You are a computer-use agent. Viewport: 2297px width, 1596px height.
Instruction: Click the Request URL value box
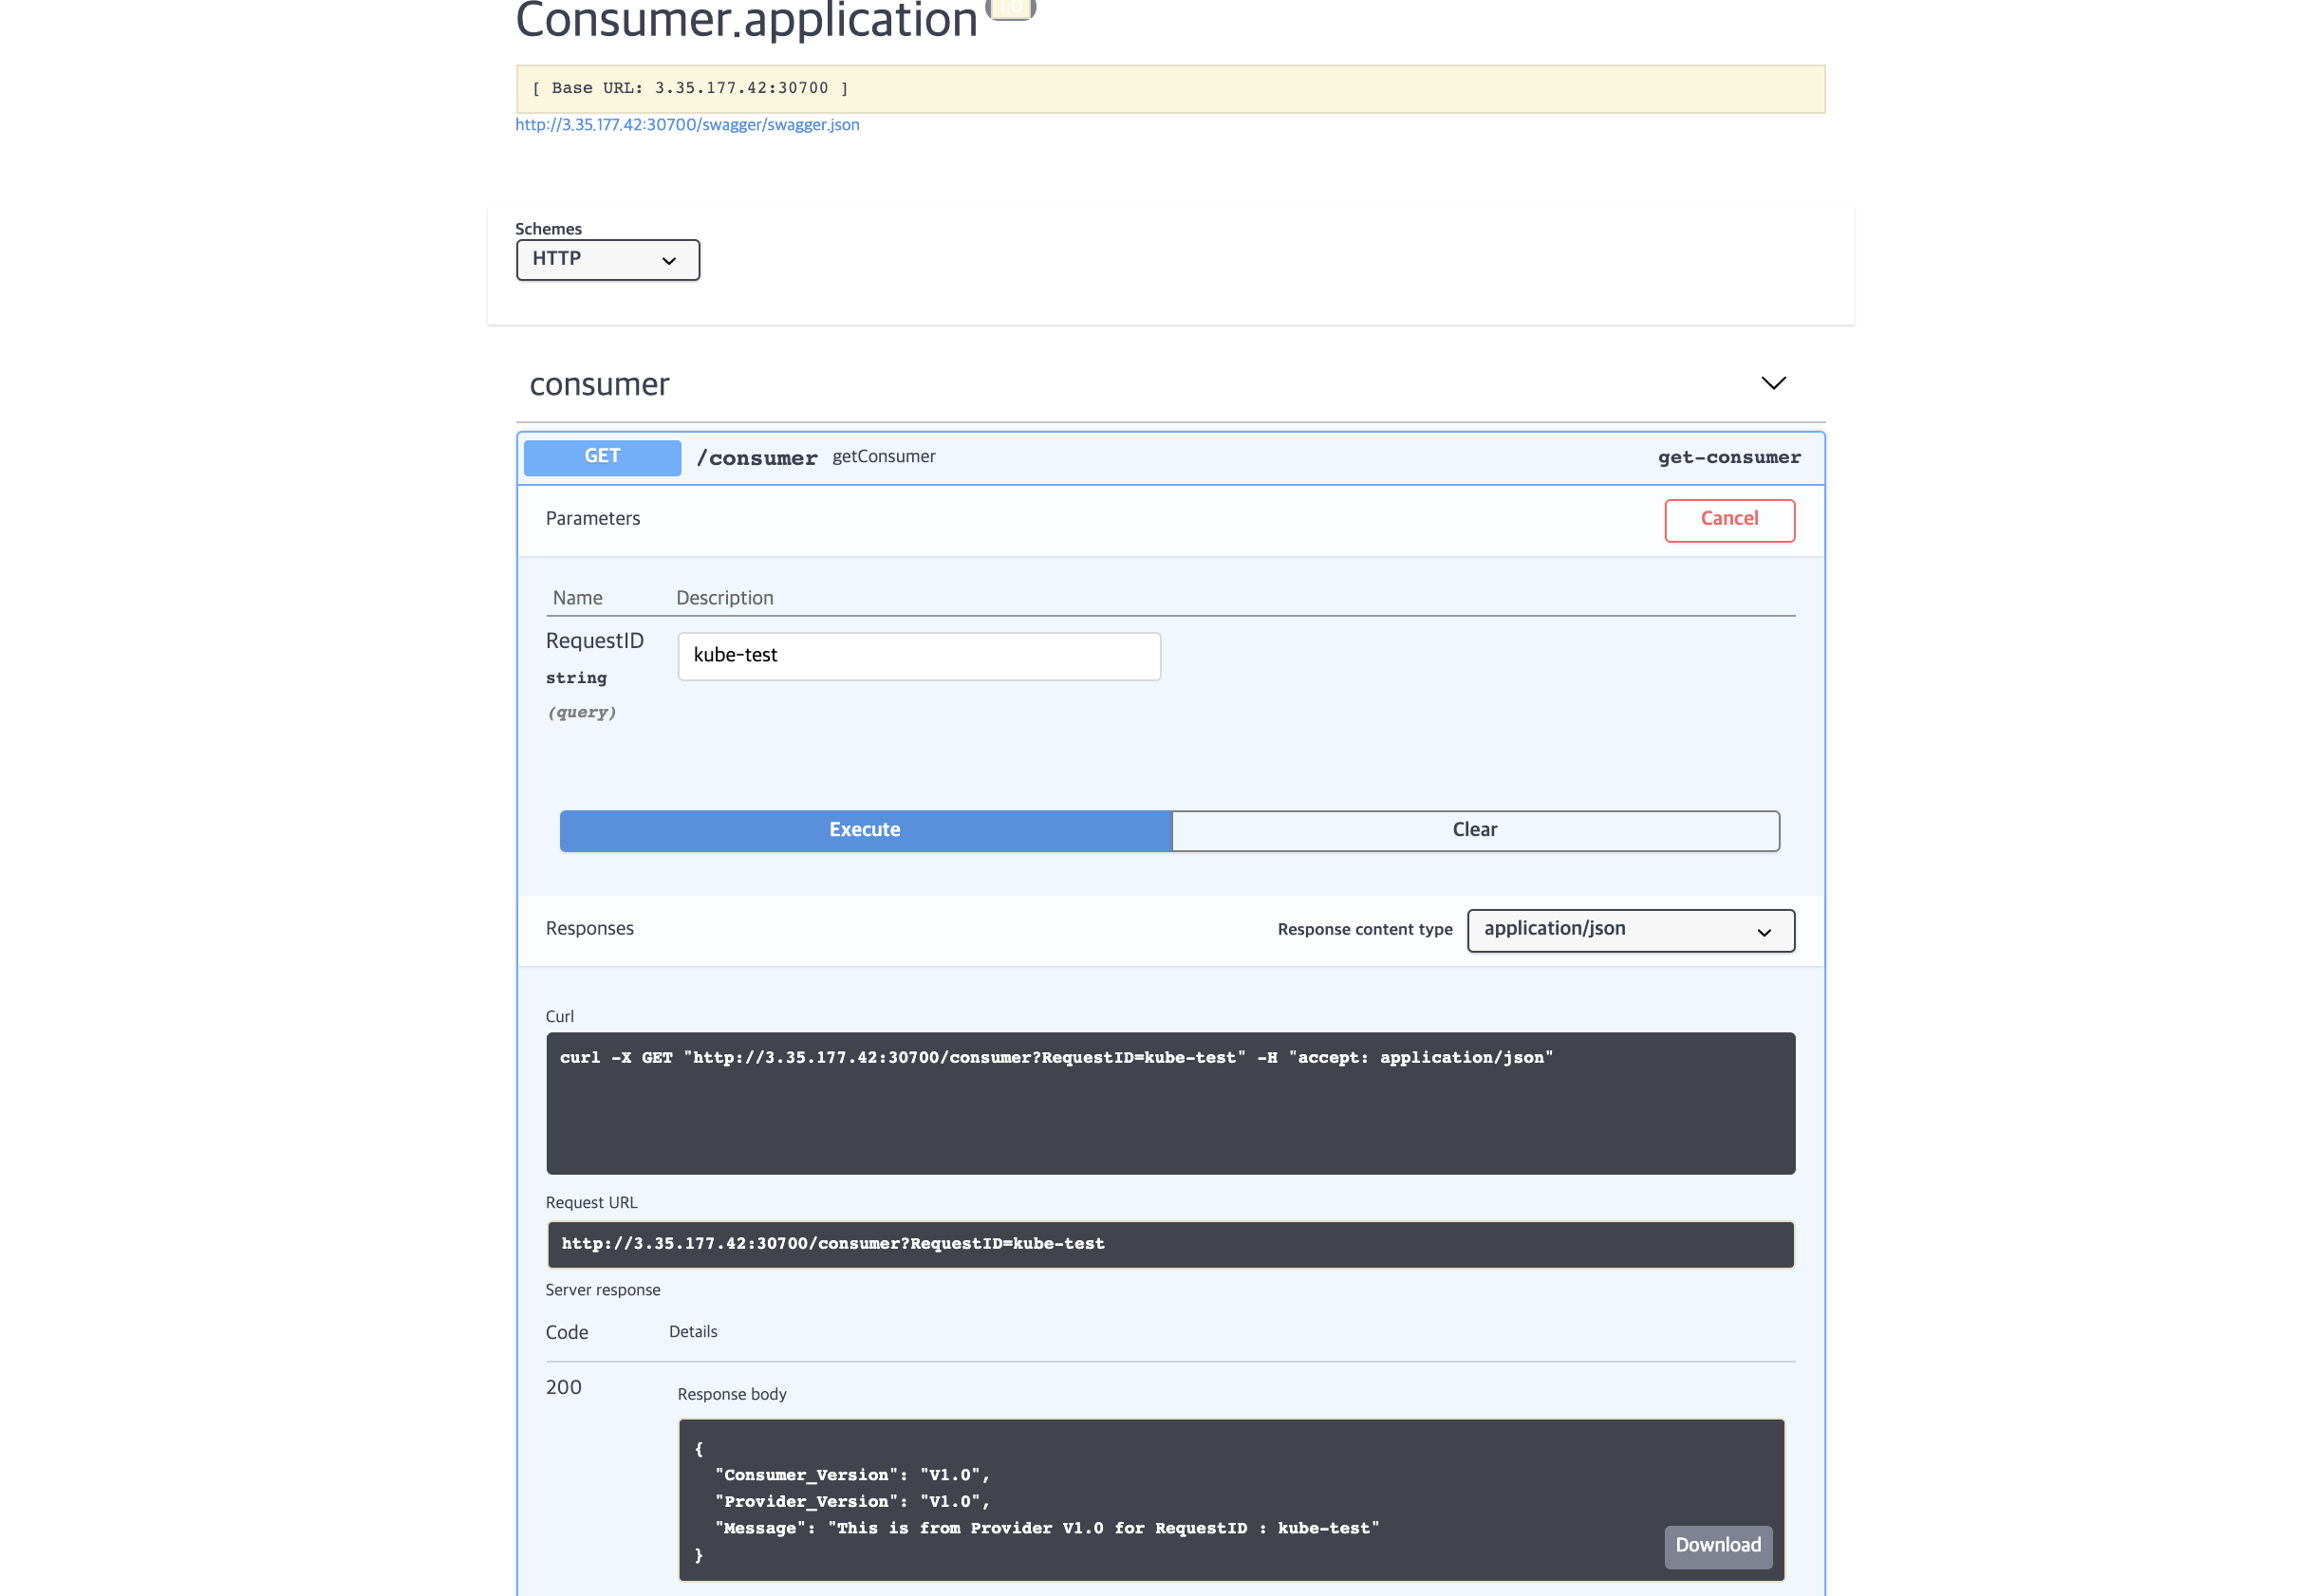tap(1169, 1244)
